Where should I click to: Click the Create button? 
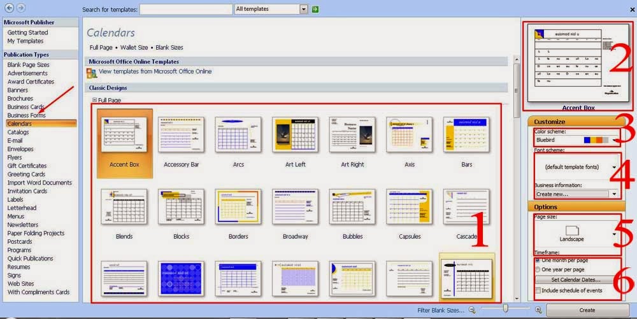tap(587, 310)
